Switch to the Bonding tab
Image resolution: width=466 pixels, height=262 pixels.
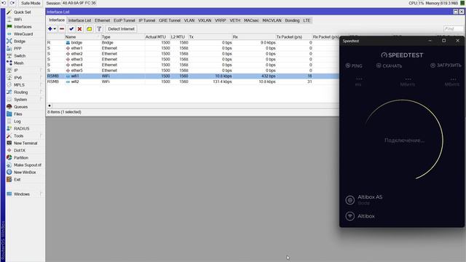click(x=292, y=20)
